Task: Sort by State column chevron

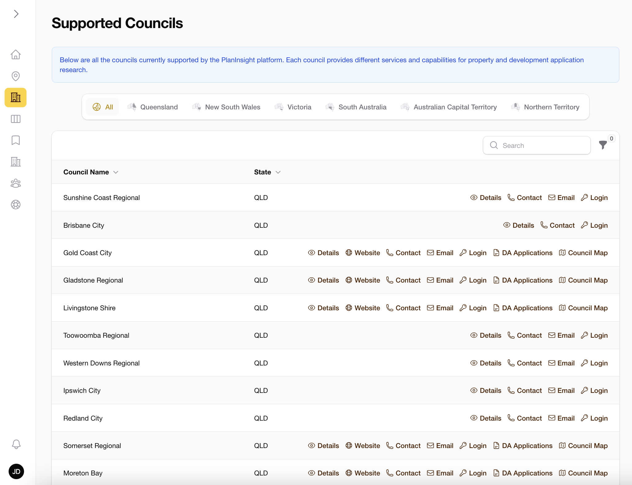Action: point(278,172)
